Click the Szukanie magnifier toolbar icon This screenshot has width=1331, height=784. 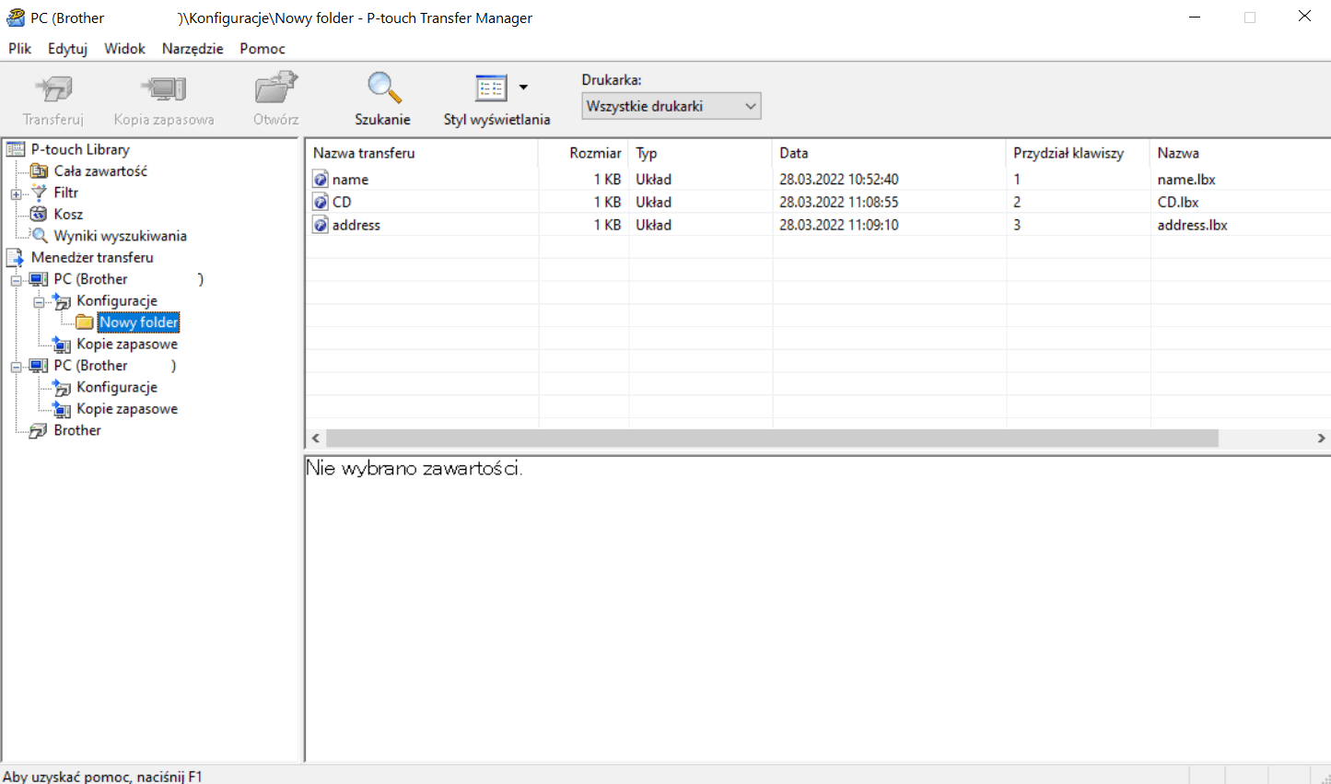point(383,88)
